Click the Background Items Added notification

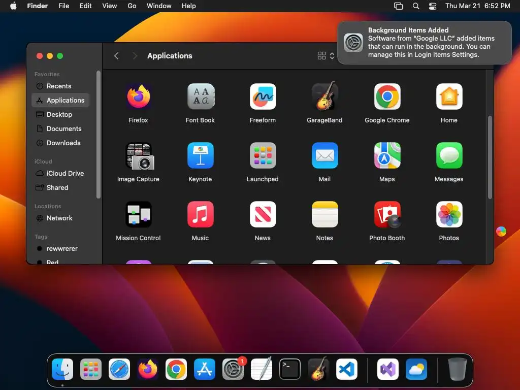coord(425,43)
